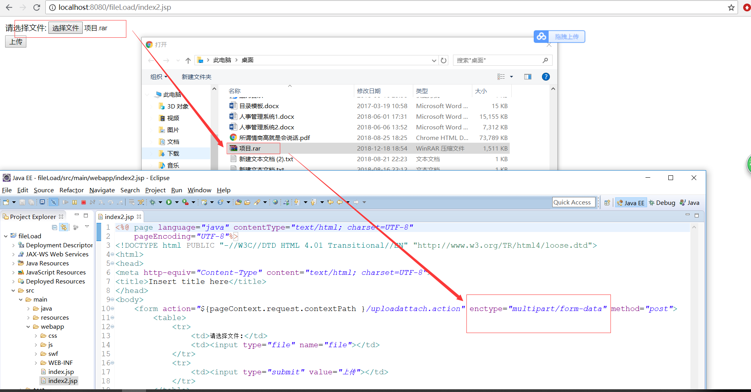Fold the html tag at line 4

(113, 254)
